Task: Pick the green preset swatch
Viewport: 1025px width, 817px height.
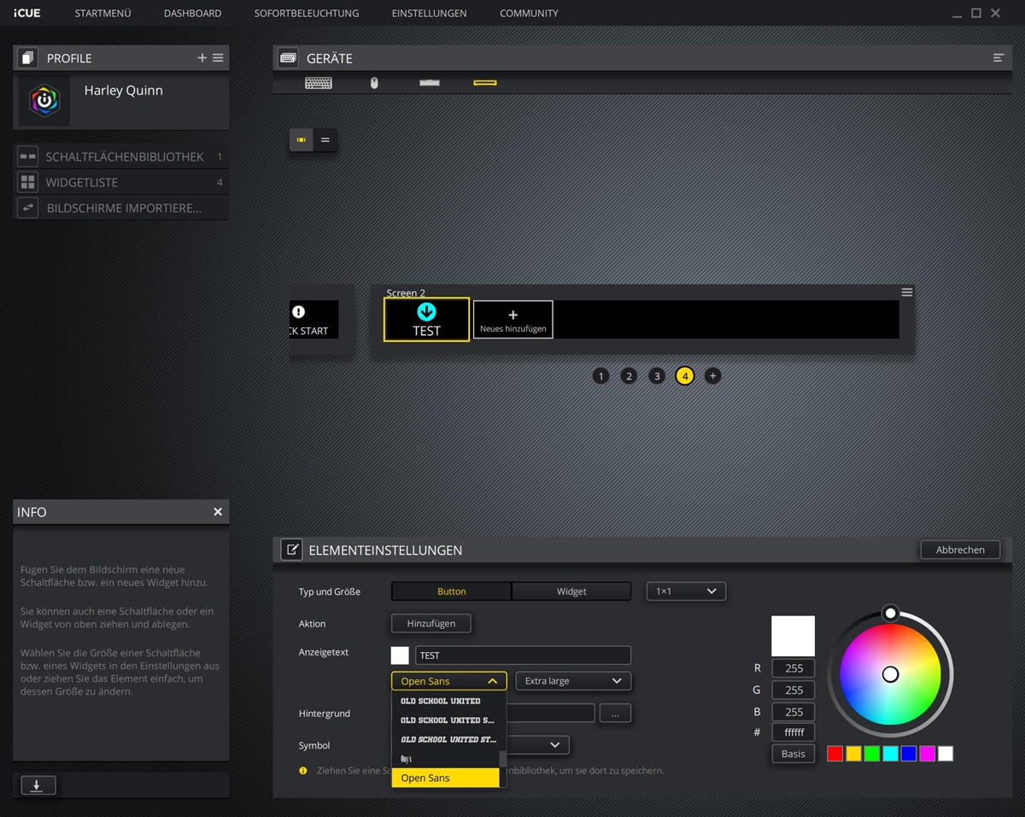Action: (872, 754)
